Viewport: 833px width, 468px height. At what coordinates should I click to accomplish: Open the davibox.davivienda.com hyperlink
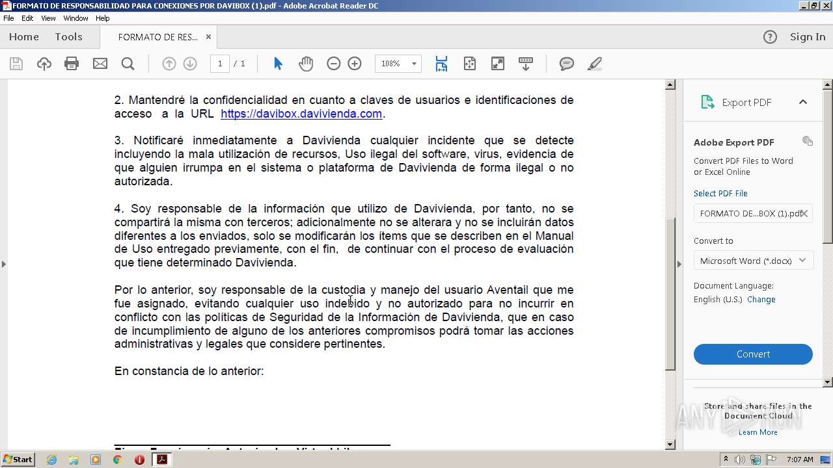301,114
